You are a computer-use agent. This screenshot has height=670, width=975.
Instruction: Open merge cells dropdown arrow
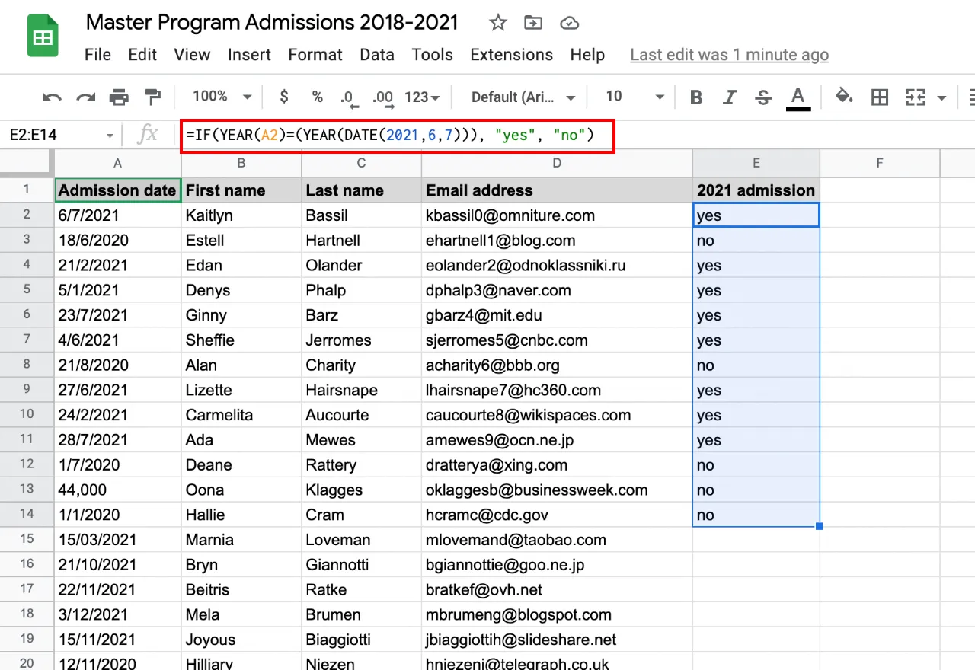coord(942,97)
